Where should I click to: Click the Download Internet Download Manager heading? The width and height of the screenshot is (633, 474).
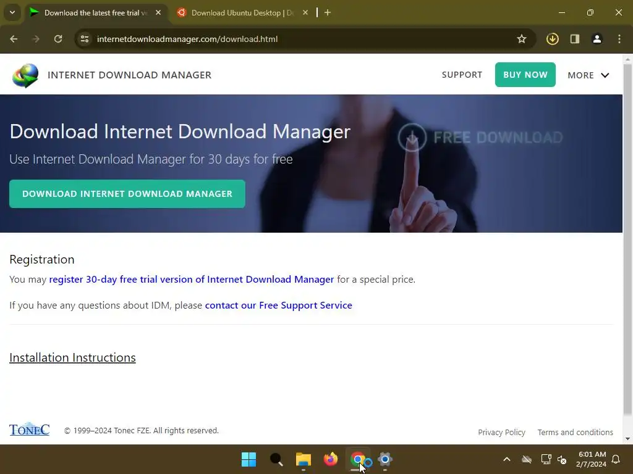pyautogui.click(x=180, y=131)
